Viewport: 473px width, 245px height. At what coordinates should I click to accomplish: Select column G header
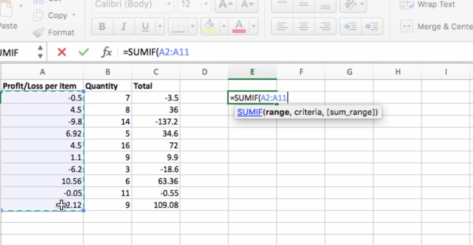pyautogui.click(x=349, y=72)
